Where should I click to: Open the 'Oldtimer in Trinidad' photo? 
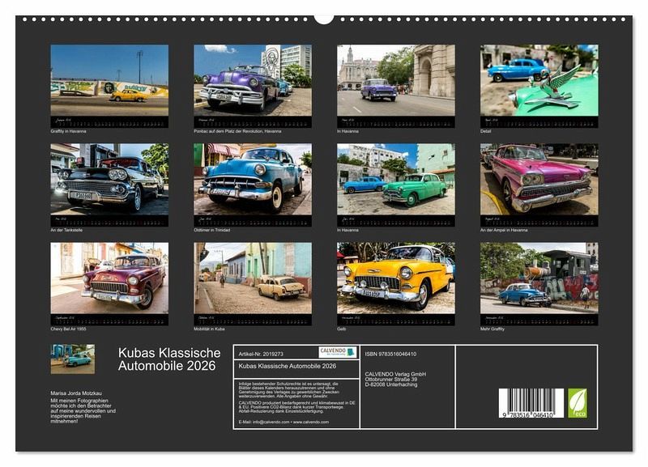(x=252, y=180)
